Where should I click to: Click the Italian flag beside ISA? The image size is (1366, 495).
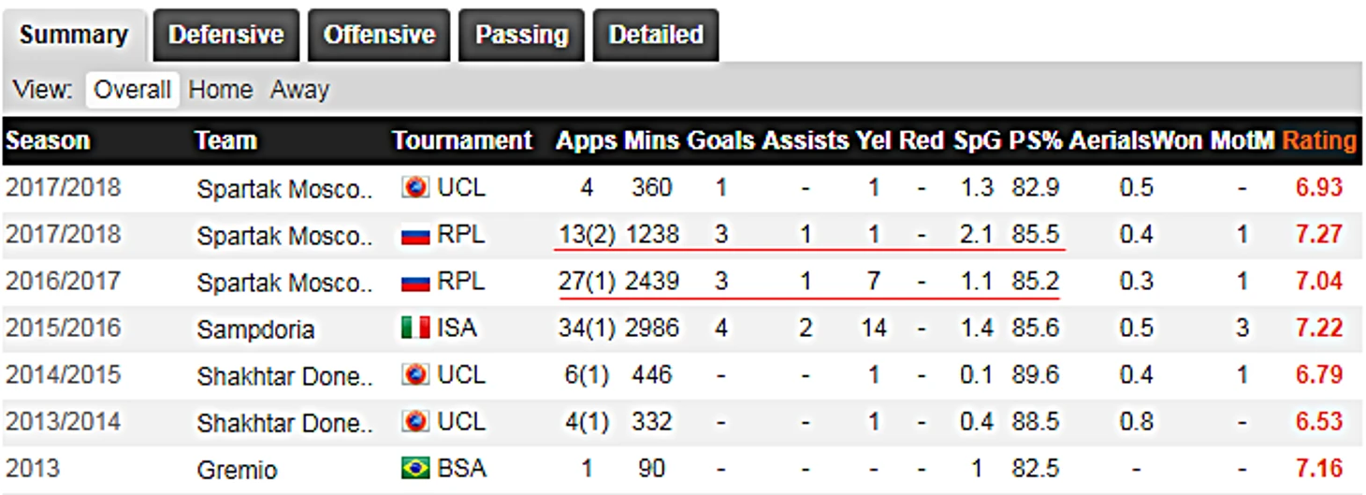414,328
